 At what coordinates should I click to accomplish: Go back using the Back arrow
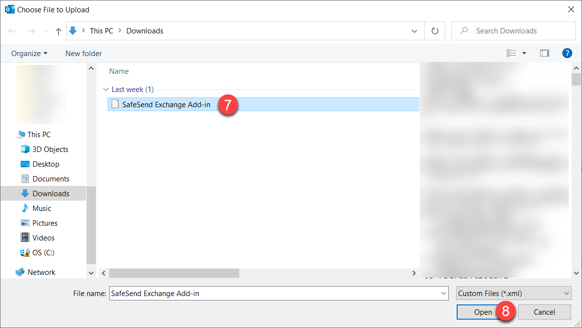12,31
